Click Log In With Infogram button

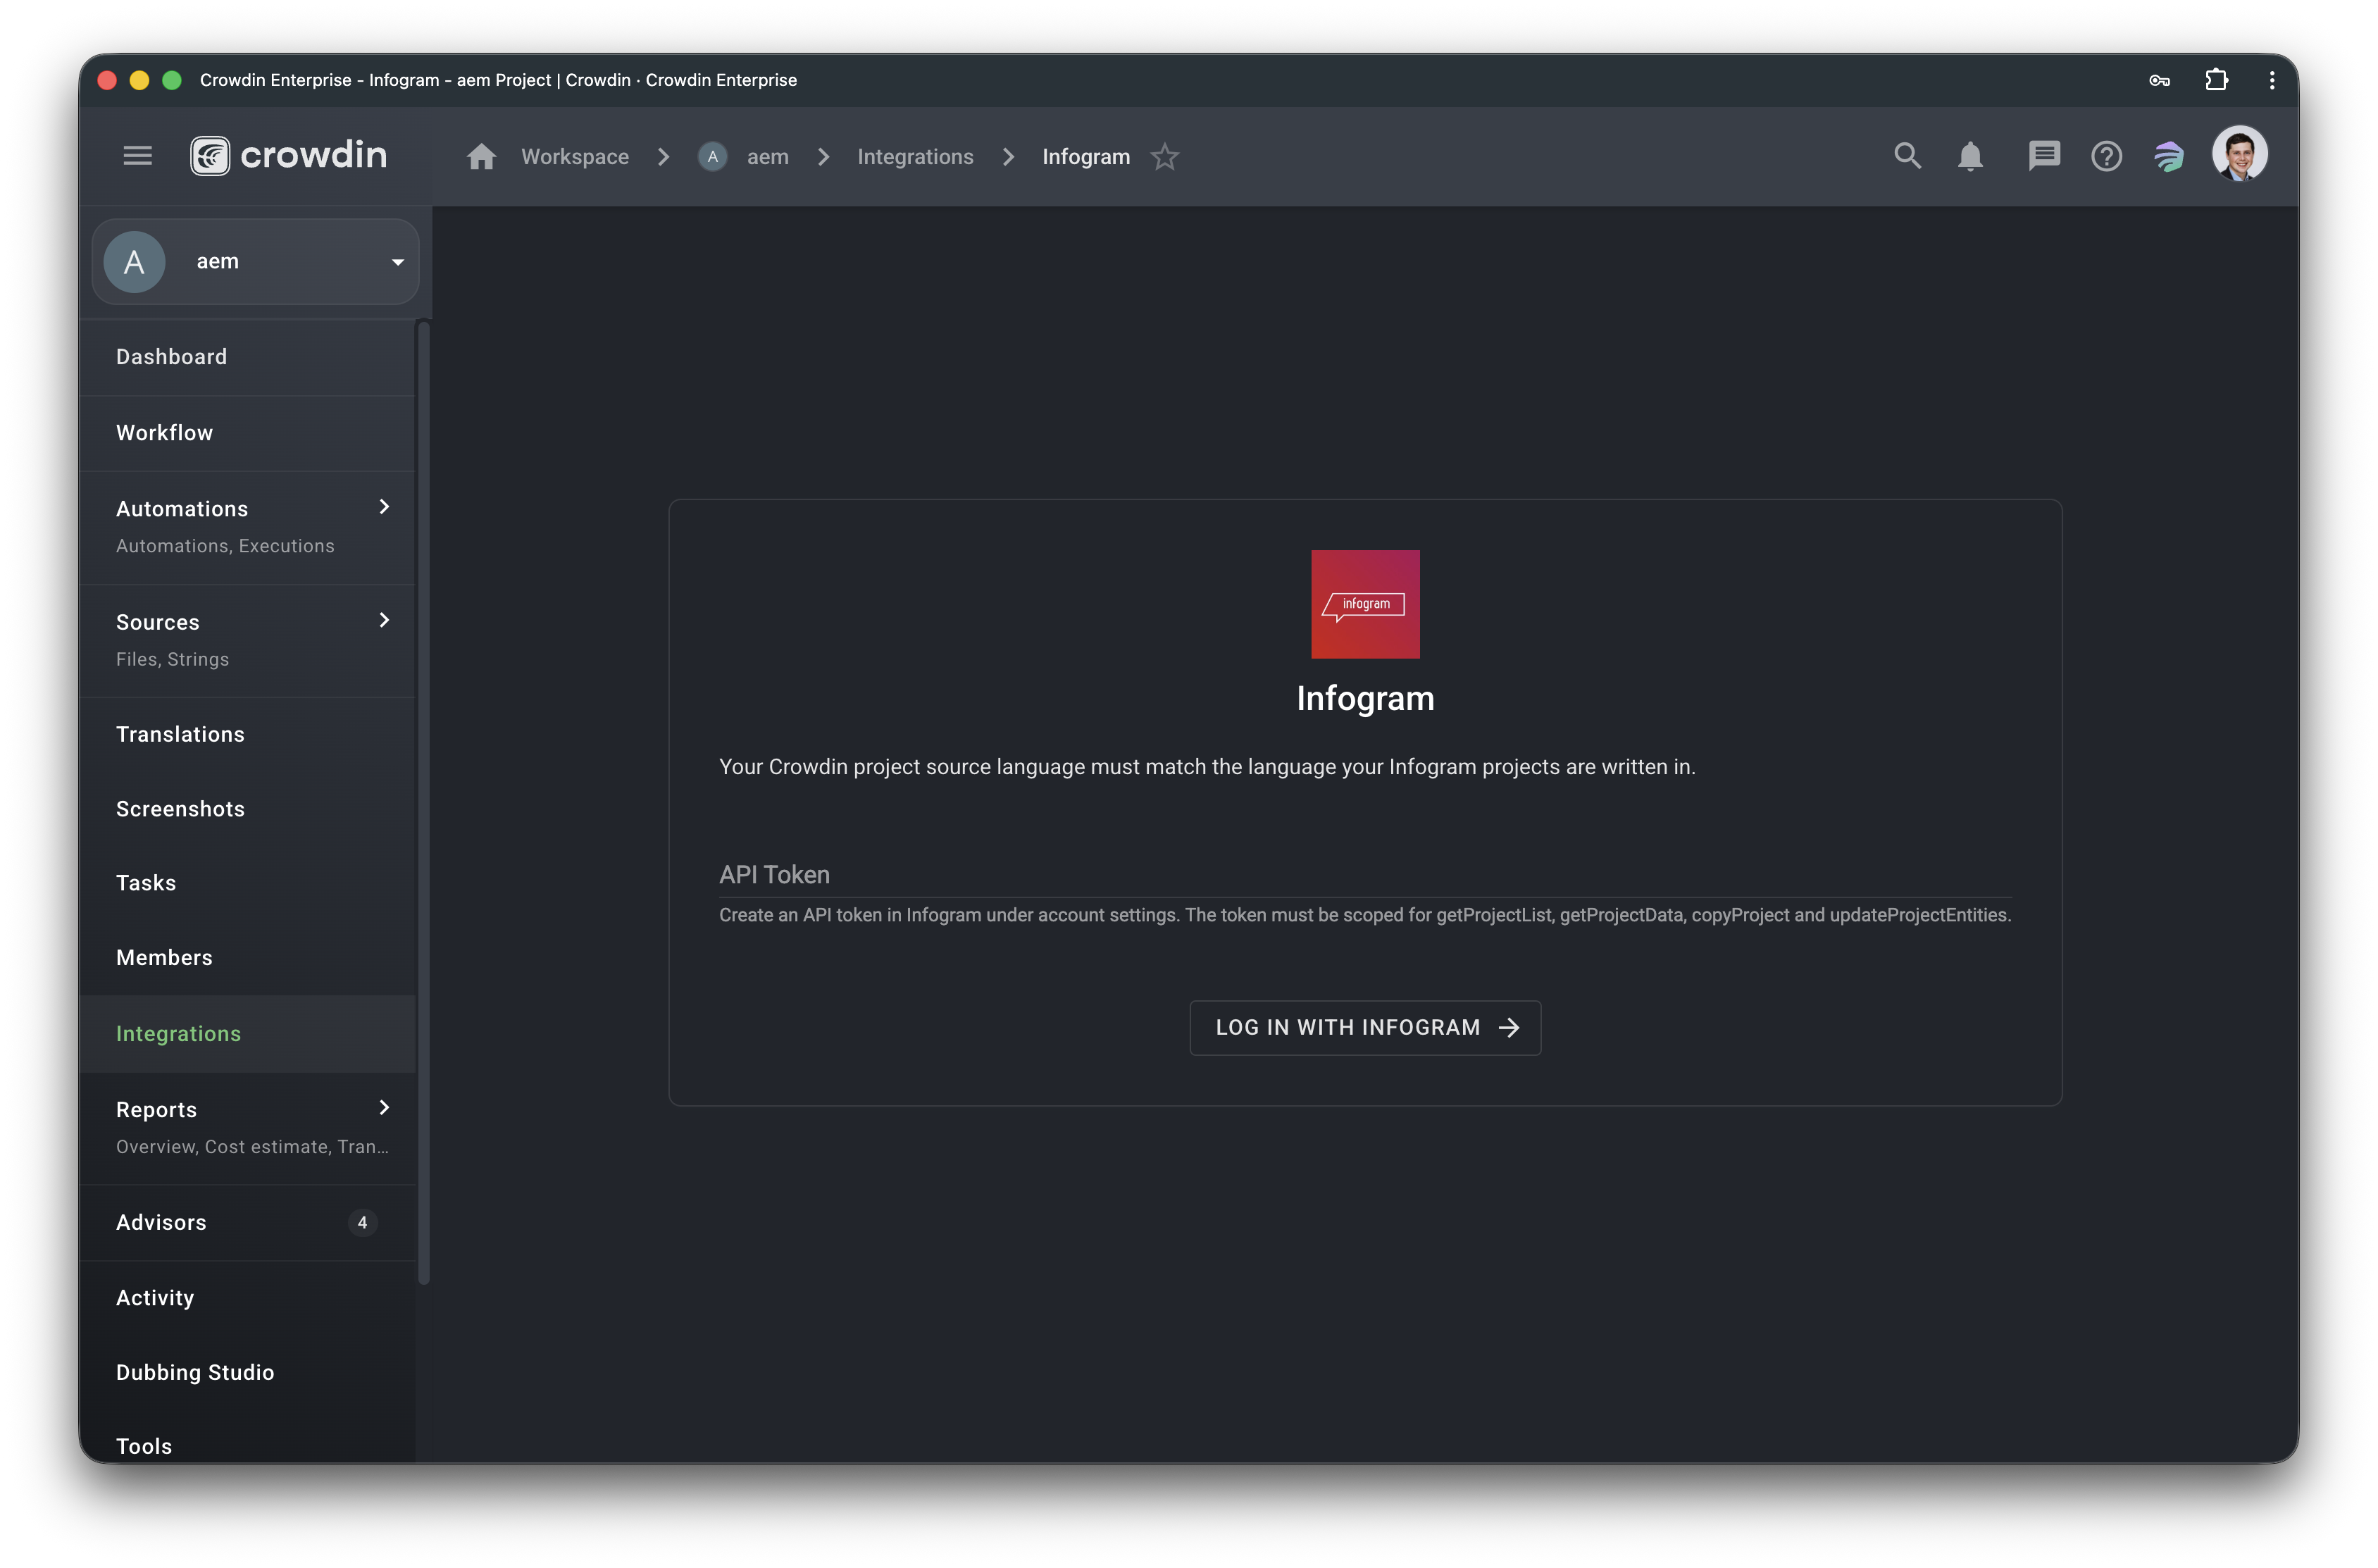pos(1365,1028)
